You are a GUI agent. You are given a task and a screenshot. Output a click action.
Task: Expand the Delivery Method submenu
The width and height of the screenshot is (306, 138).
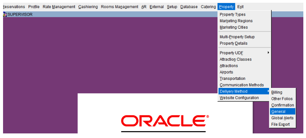[x=244, y=91]
